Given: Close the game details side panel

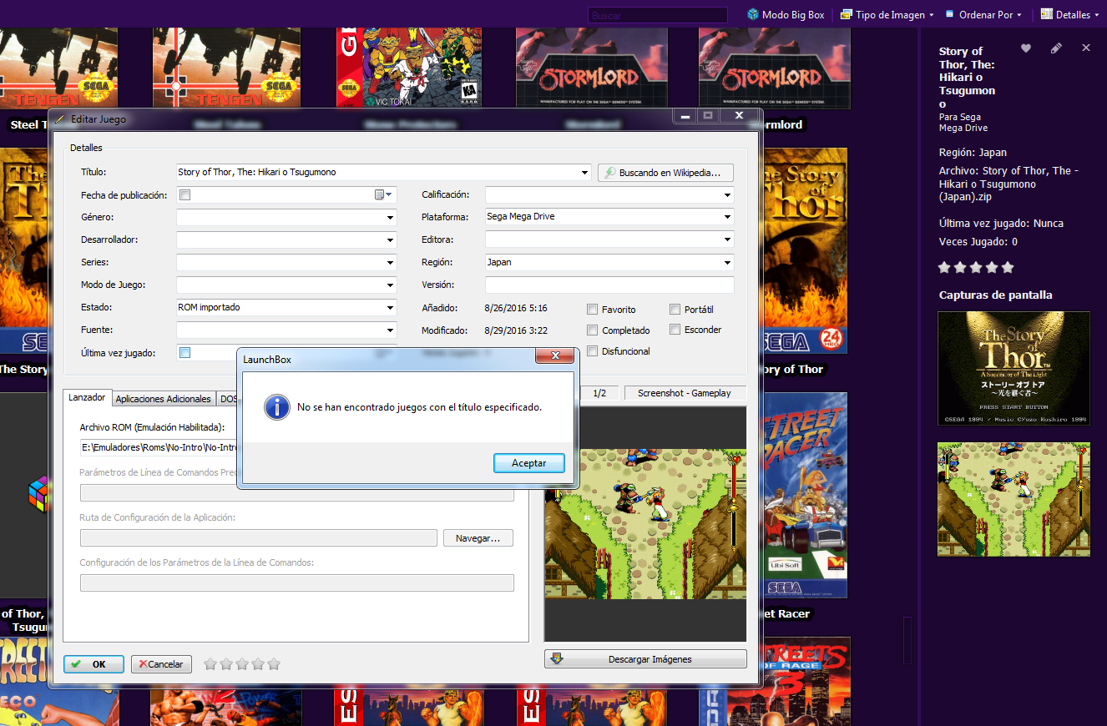Looking at the screenshot, I should click(1086, 48).
